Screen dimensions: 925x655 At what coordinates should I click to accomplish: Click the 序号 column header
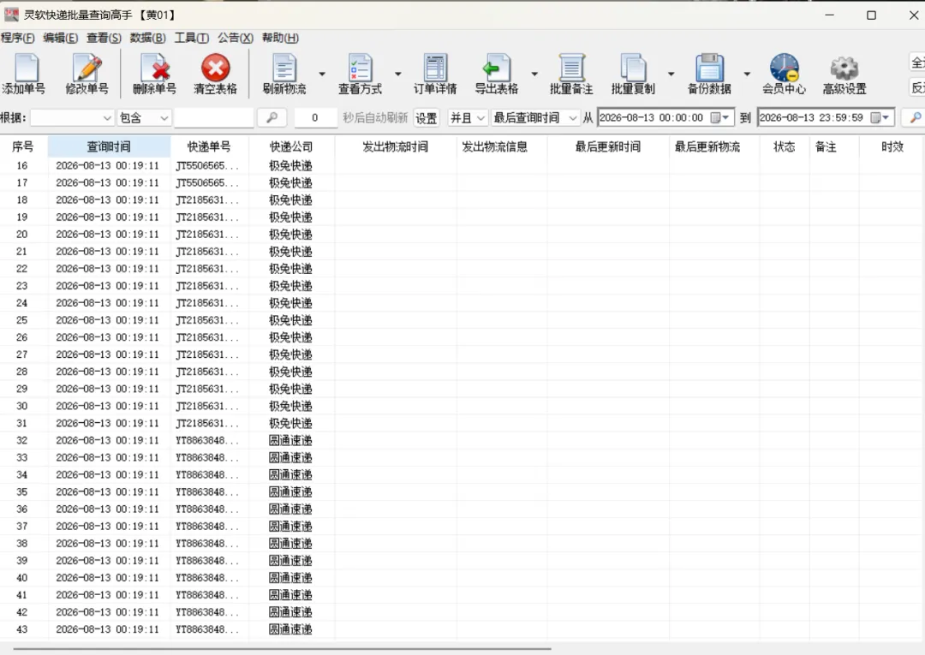(x=23, y=146)
